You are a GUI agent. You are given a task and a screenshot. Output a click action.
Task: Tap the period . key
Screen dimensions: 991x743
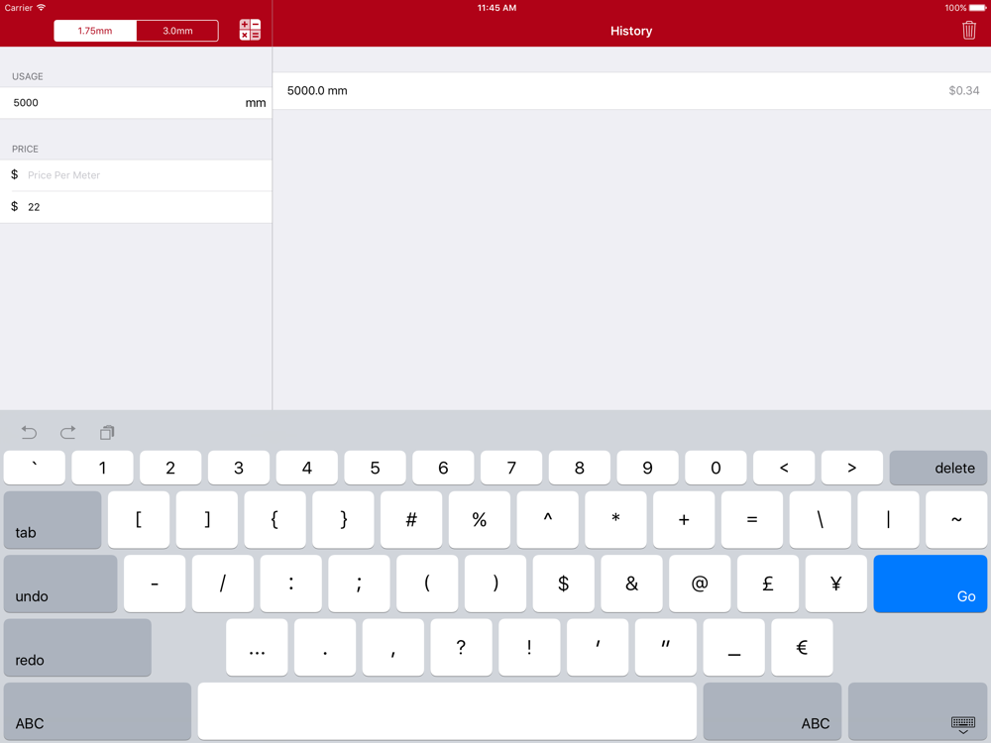click(325, 648)
